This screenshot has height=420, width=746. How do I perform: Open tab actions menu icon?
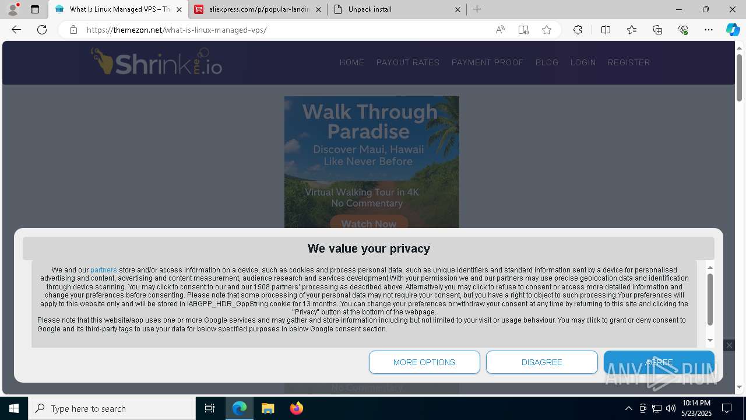tap(35, 9)
